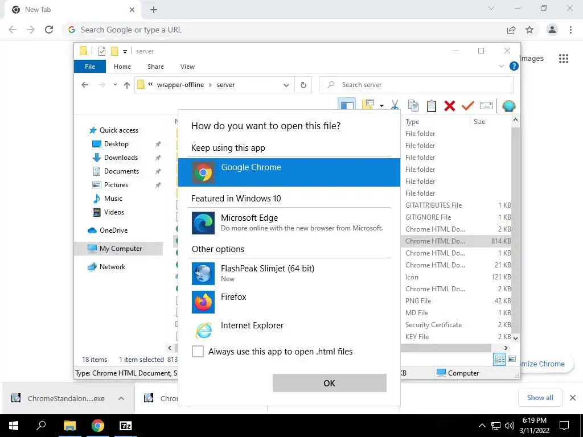Click the Rename icon in Explorer toolbar
Viewport: 583px width, 437px height.
coord(486,106)
